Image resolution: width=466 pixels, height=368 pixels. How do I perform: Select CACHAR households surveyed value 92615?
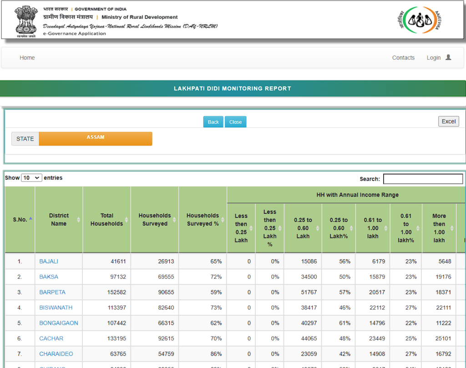point(166,338)
